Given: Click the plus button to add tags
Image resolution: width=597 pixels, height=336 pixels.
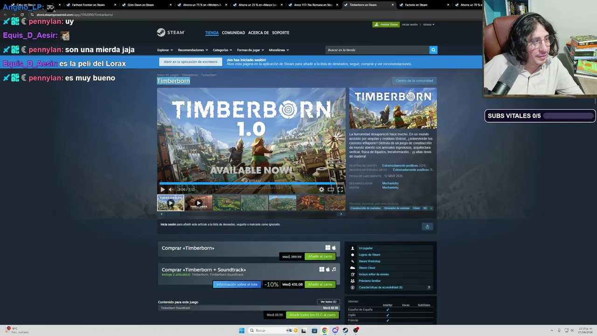Looking at the screenshot, I should [x=431, y=208].
